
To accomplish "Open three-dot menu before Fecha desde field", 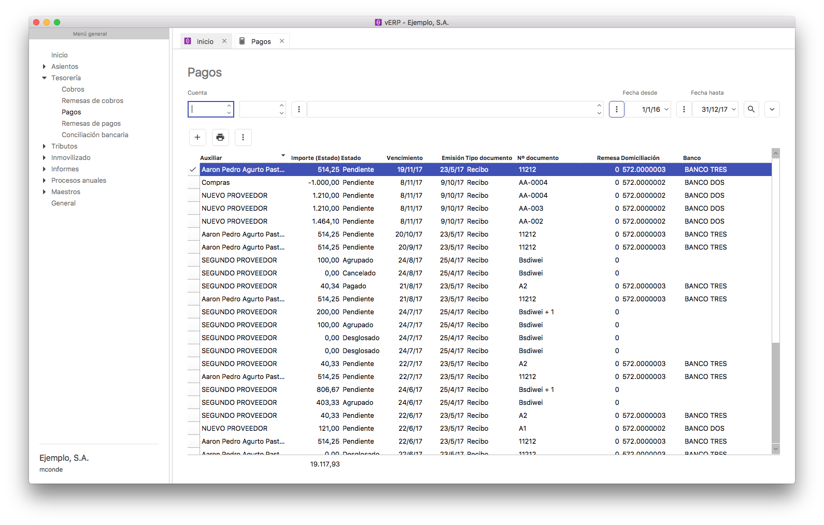I will pos(616,109).
